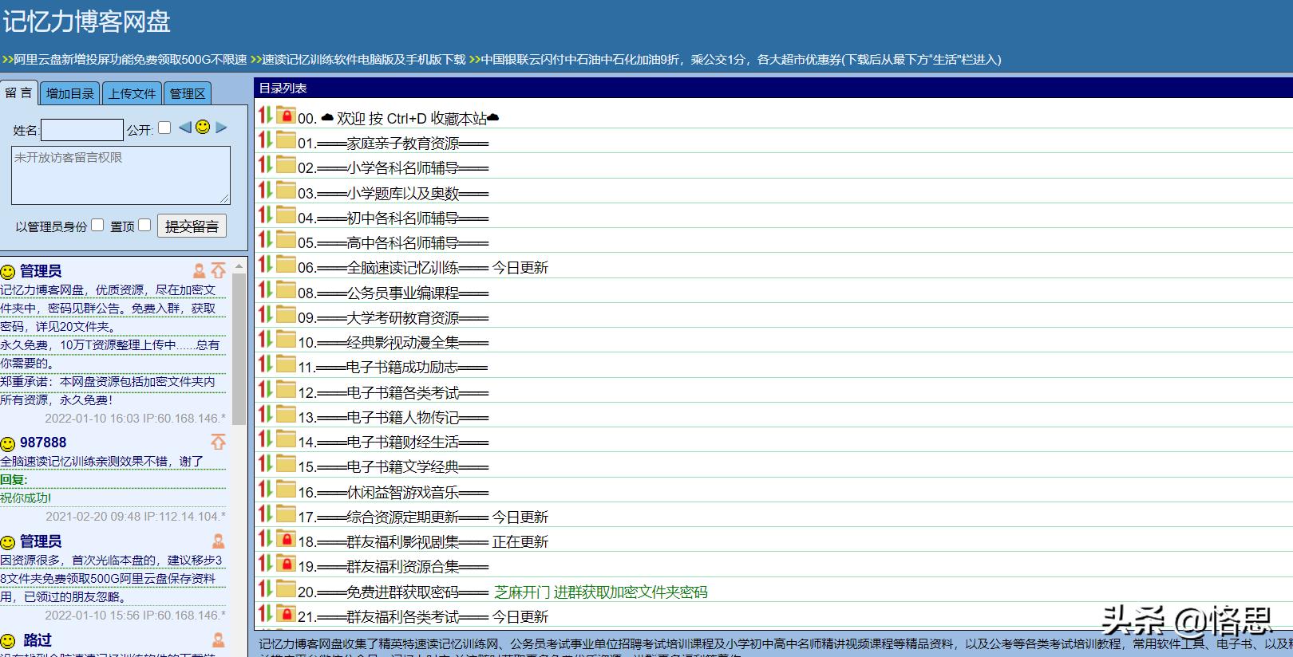Click folder icon of 11 电子书籍成功励志
This screenshot has height=657, width=1293.
click(286, 364)
